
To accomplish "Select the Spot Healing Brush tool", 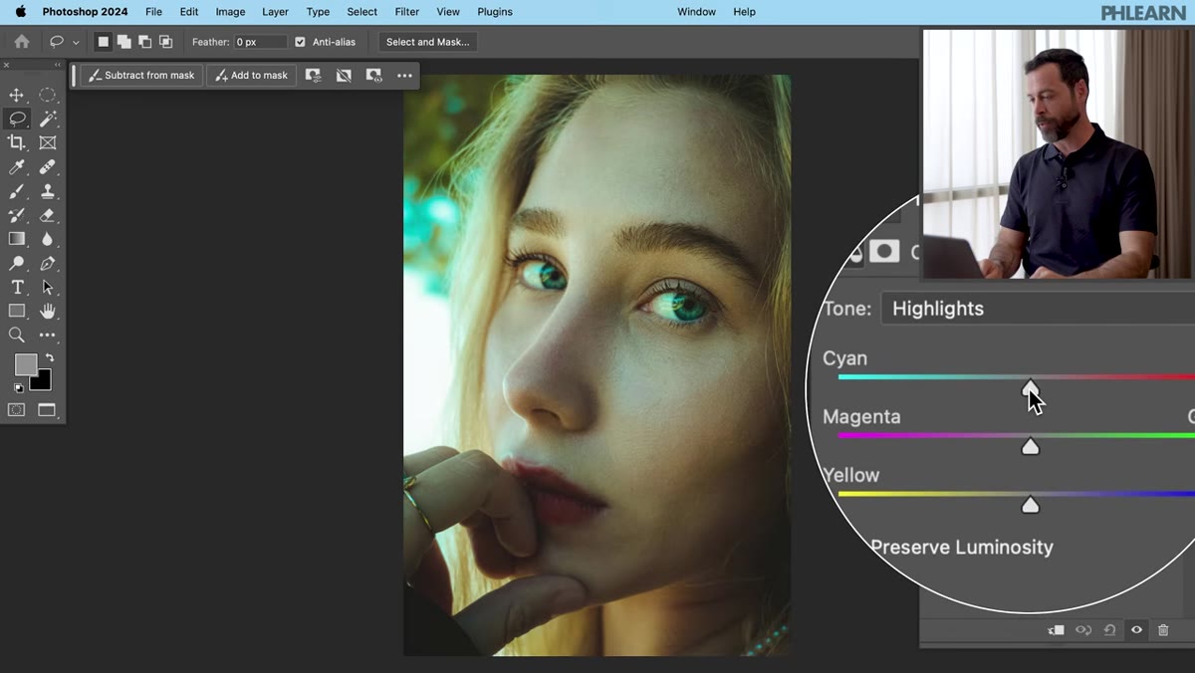I will (x=47, y=167).
